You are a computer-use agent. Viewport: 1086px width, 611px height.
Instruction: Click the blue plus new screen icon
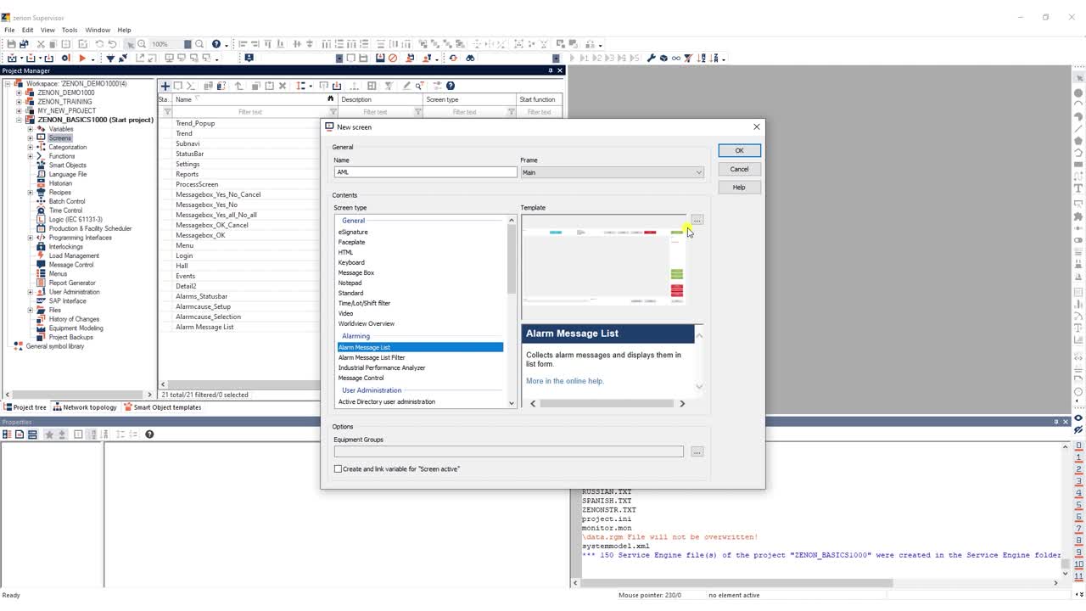point(165,86)
